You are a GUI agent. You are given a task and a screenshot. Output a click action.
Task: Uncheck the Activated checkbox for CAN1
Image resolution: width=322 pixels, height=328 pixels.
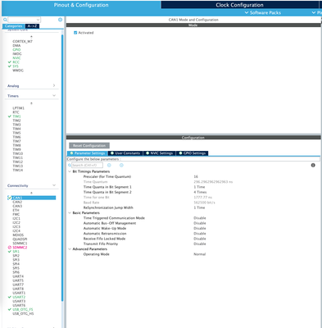pyautogui.click(x=75, y=33)
